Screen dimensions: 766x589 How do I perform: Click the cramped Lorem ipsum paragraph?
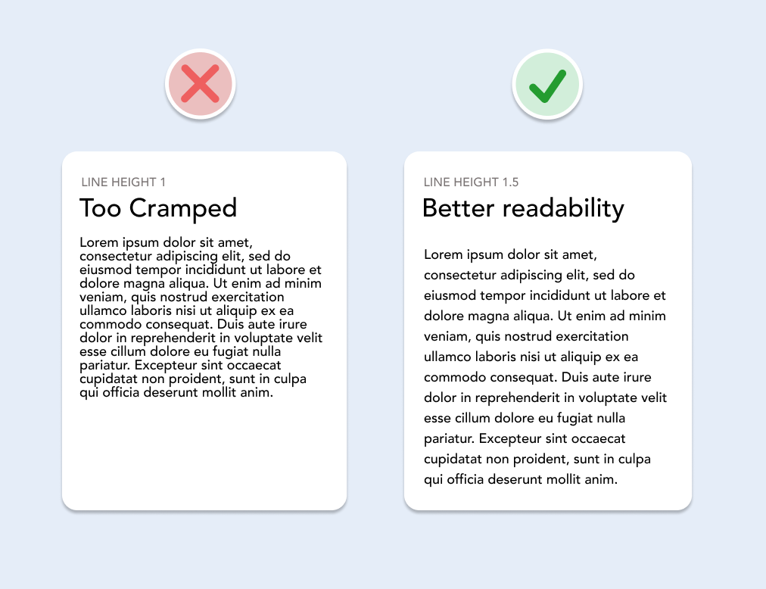pyautogui.click(x=201, y=318)
